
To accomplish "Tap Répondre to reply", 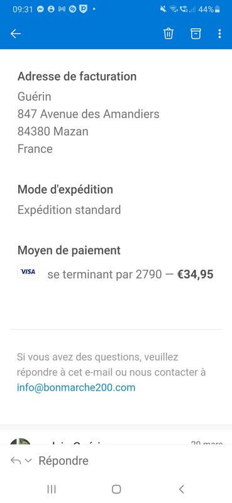I will tap(64, 461).
